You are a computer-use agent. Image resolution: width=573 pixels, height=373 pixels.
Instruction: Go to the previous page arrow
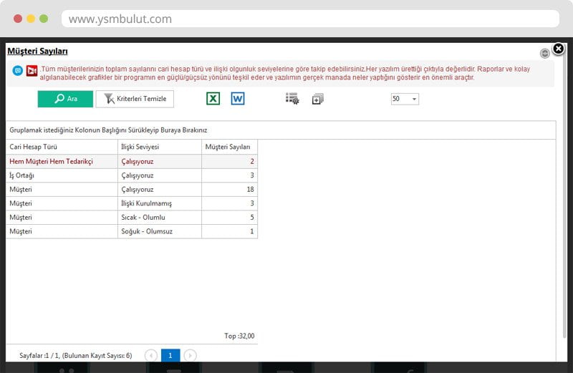point(151,355)
